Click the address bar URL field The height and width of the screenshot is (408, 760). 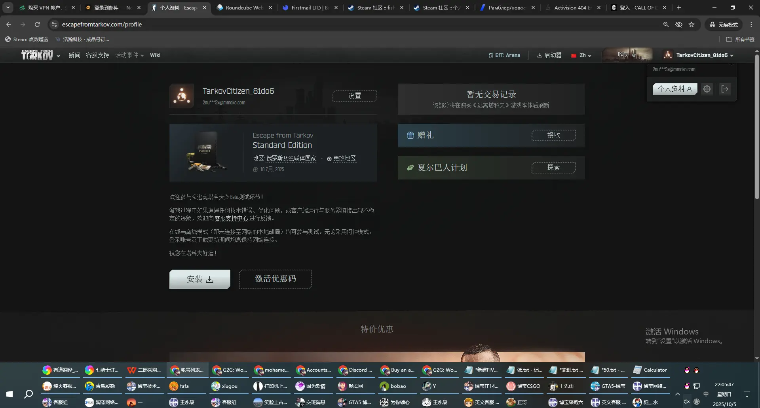[x=356, y=25]
